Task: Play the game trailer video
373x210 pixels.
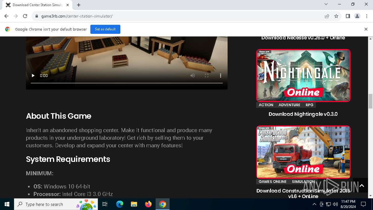Action: [x=33, y=76]
